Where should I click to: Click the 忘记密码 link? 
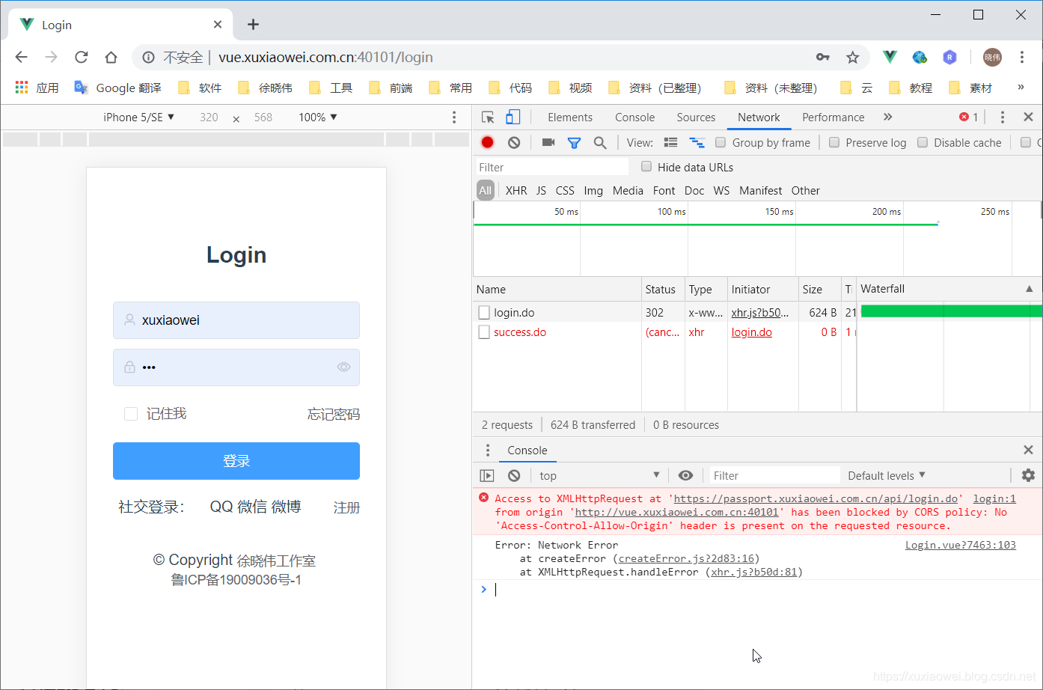(333, 413)
